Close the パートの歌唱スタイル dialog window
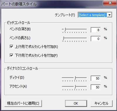Screen dimensions: 117x111 click(x=110, y=3)
